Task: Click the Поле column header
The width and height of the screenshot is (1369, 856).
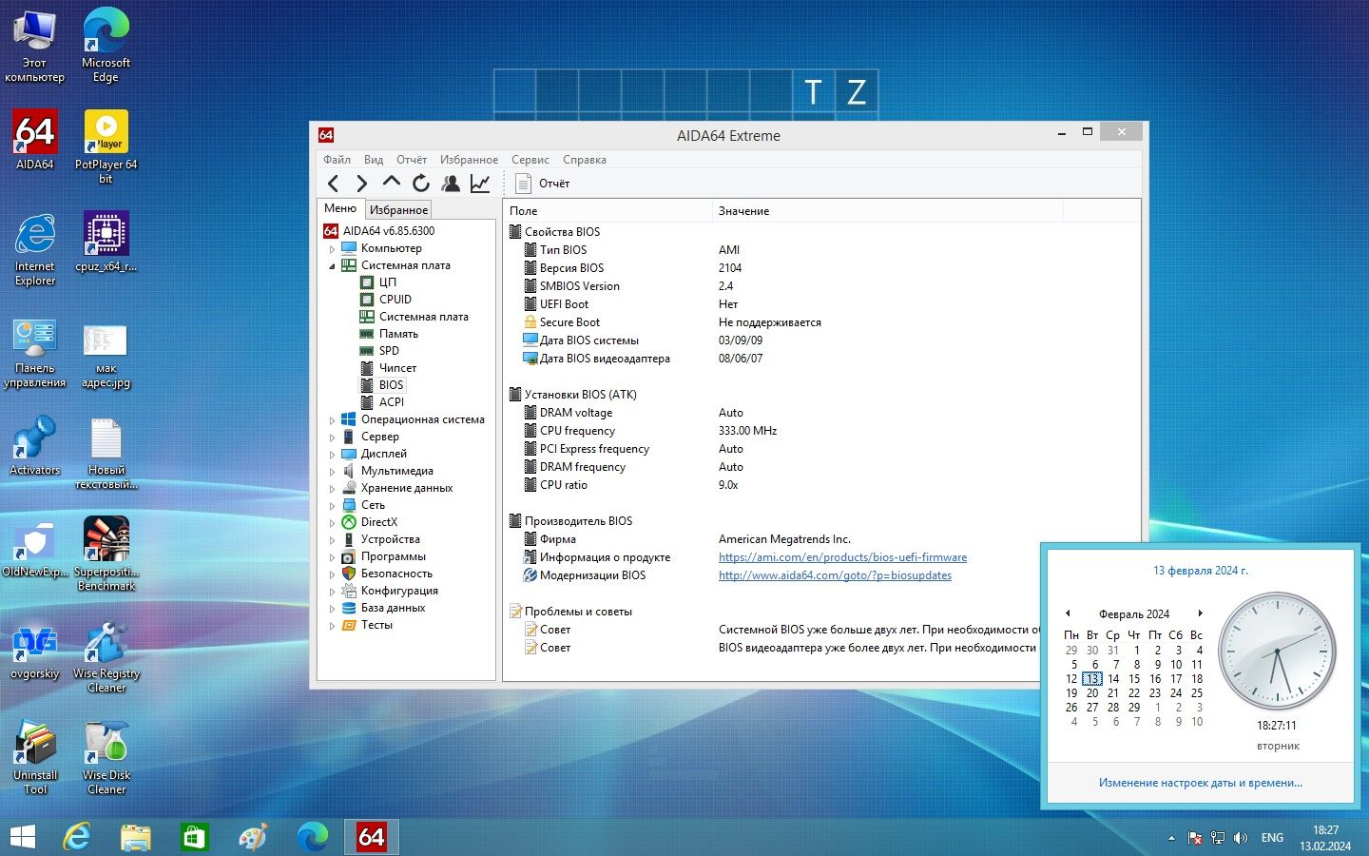Action: (607, 211)
